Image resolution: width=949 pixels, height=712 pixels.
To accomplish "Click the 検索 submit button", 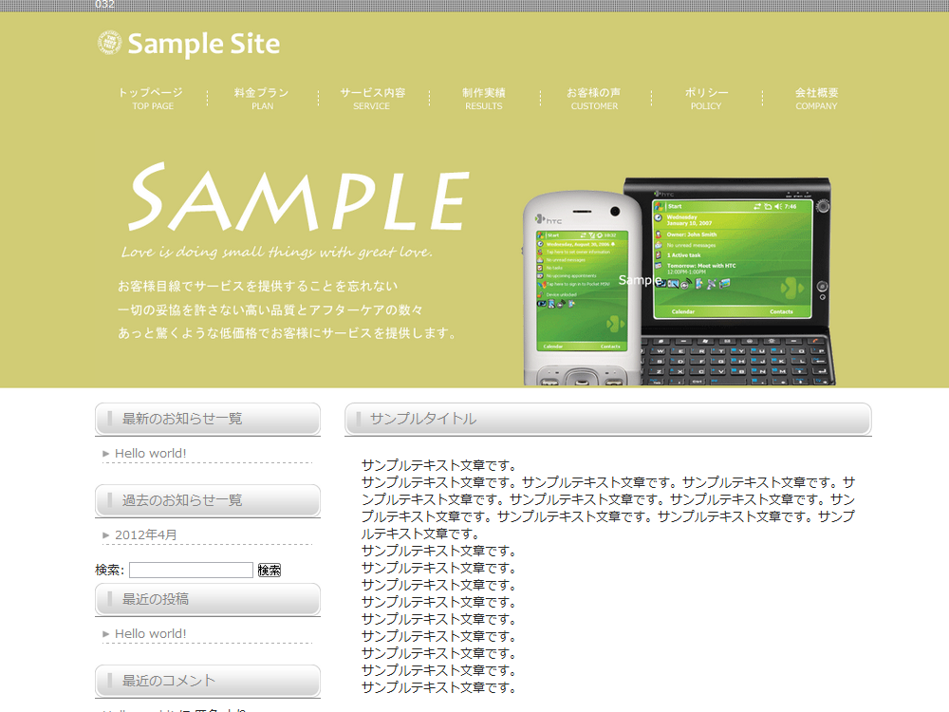I will [x=270, y=570].
